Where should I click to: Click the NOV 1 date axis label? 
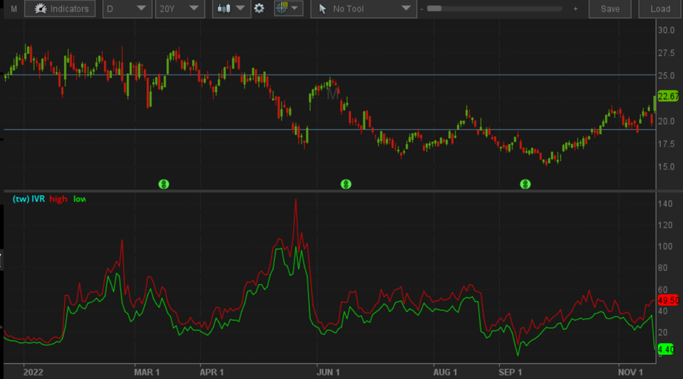(631, 372)
